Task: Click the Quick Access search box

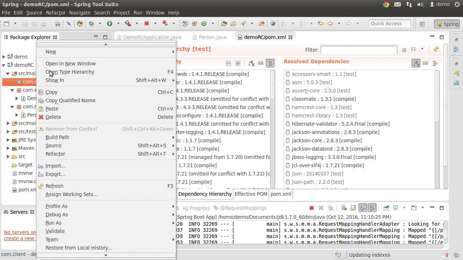Action: (390, 23)
